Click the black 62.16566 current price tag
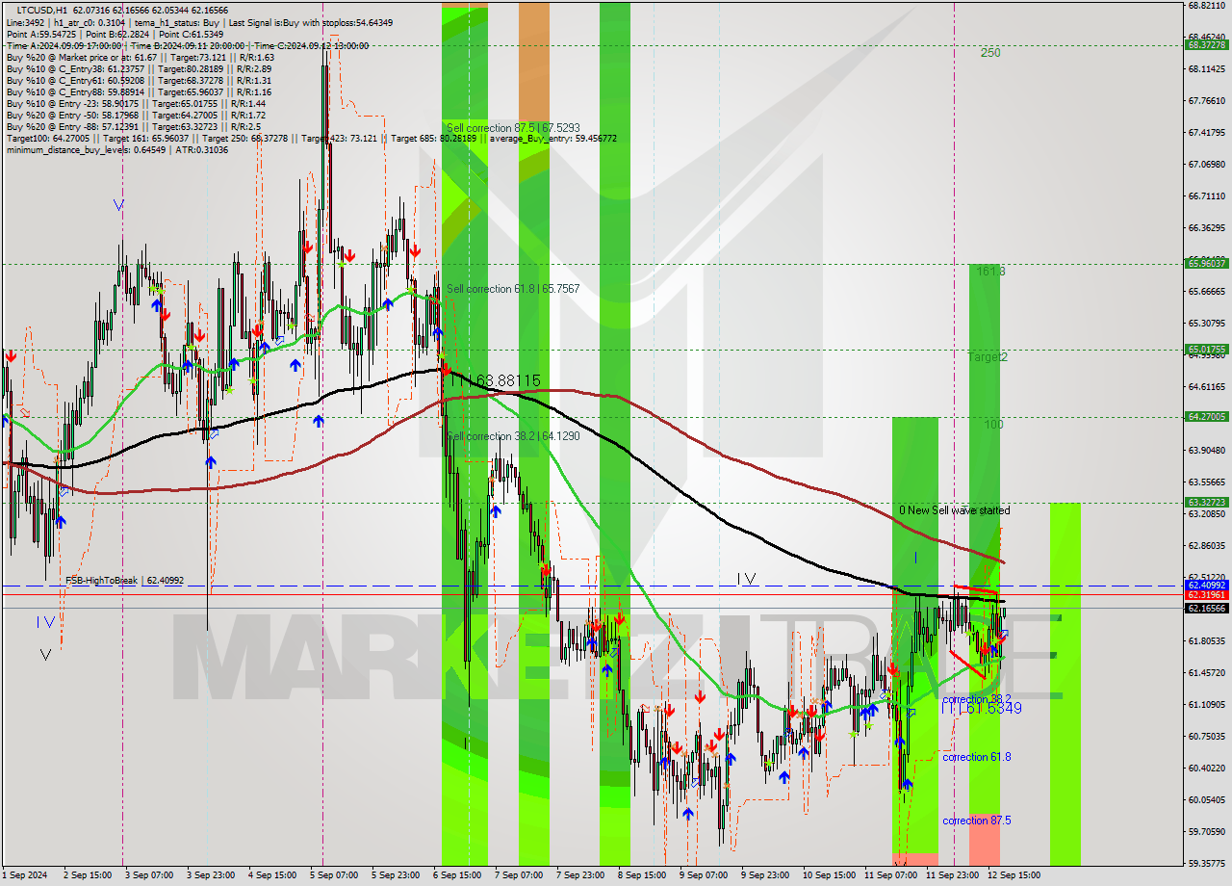The height and width of the screenshot is (886, 1232). pos(1206,609)
